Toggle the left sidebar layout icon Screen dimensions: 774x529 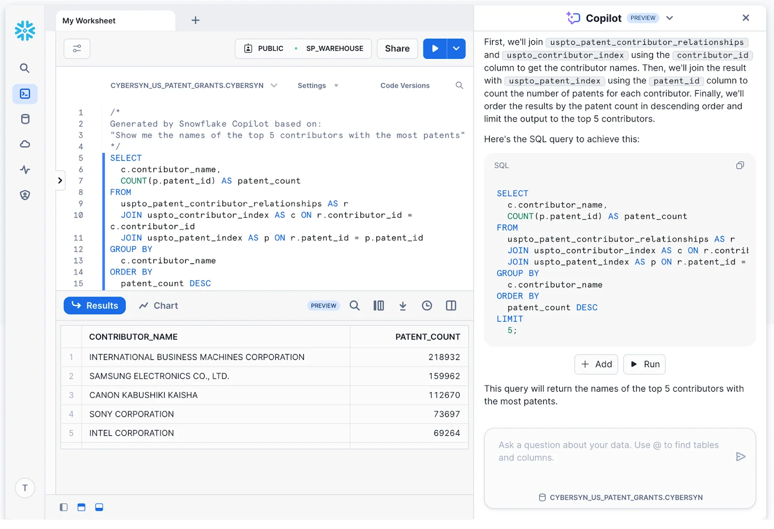[x=63, y=507]
